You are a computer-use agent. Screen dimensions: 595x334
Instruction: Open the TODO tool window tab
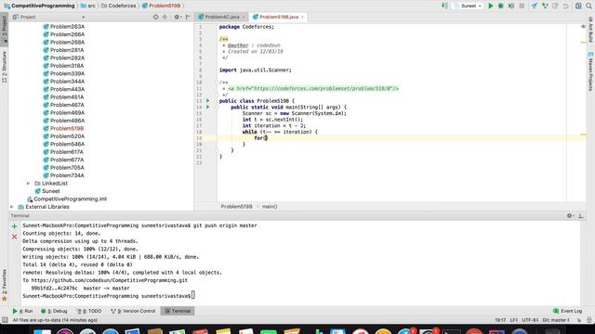(x=89, y=311)
